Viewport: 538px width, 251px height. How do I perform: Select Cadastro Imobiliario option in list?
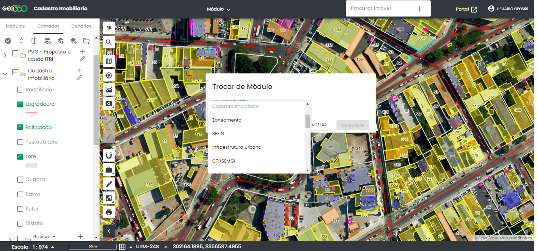257,106
